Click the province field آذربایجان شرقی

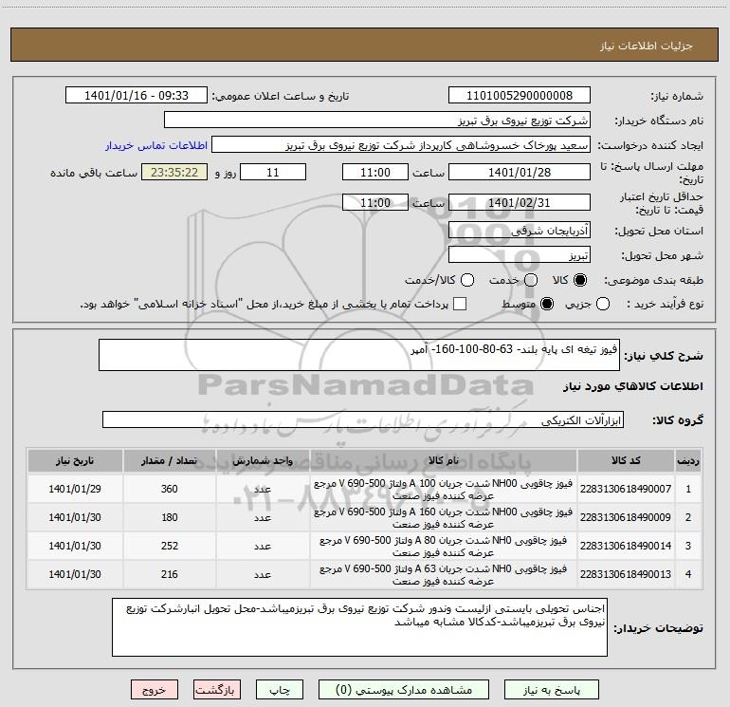pyautogui.click(x=520, y=231)
